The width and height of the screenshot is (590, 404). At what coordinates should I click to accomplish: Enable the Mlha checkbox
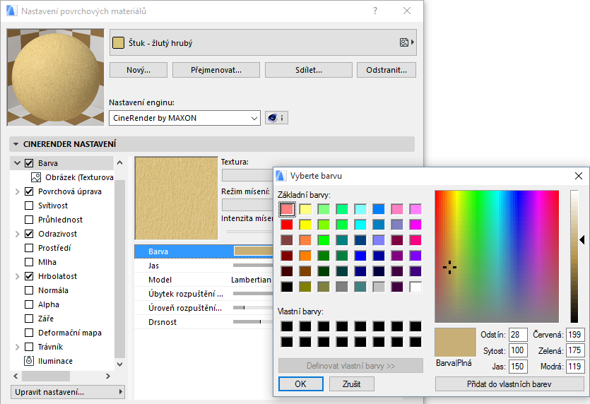point(29,262)
